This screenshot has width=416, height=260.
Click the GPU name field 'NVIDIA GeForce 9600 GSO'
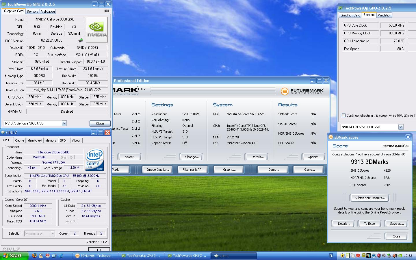pyautogui.click(x=55, y=19)
